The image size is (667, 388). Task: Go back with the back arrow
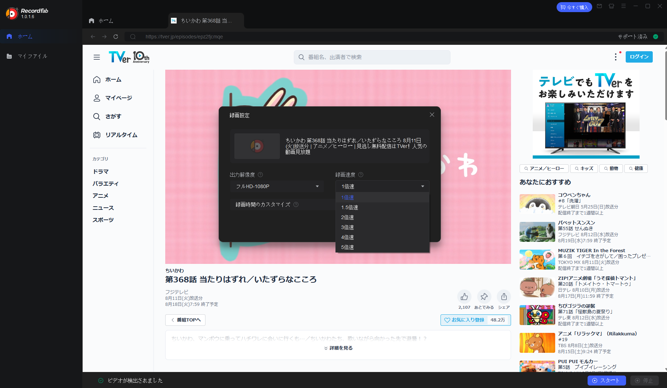[x=93, y=37]
